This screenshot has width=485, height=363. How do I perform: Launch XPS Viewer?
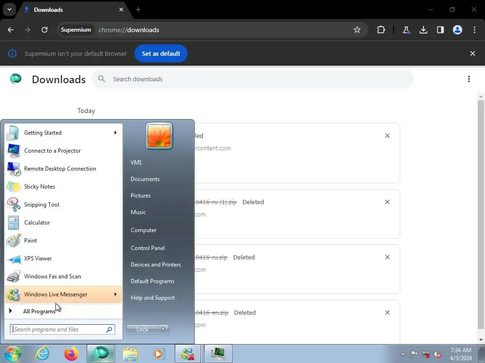pyautogui.click(x=63, y=259)
